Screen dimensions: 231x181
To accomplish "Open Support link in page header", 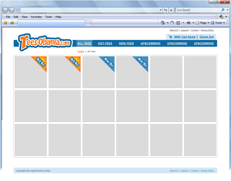I will click(x=185, y=30).
